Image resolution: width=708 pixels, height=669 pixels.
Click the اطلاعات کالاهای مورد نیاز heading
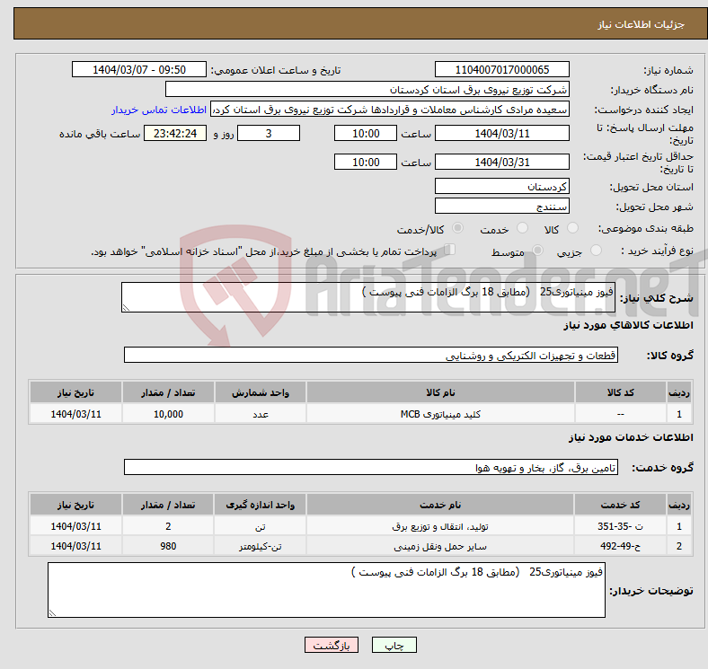[x=628, y=325]
